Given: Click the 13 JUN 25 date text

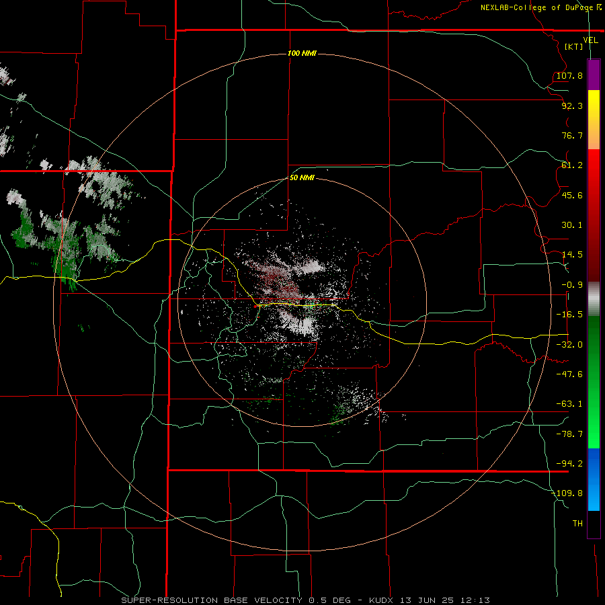Looking at the screenshot, I should coord(428,600).
